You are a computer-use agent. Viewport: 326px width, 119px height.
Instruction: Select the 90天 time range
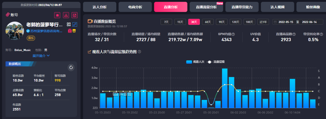(222, 22)
